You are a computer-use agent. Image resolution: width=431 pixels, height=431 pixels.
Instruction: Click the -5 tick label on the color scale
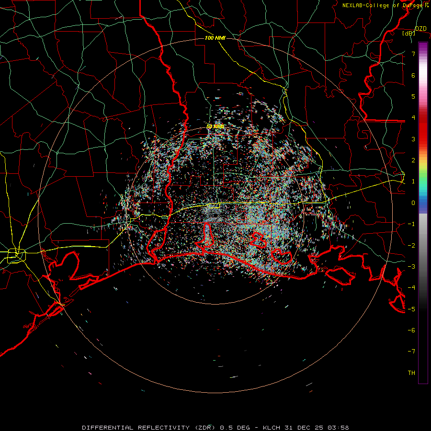coord(411,309)
